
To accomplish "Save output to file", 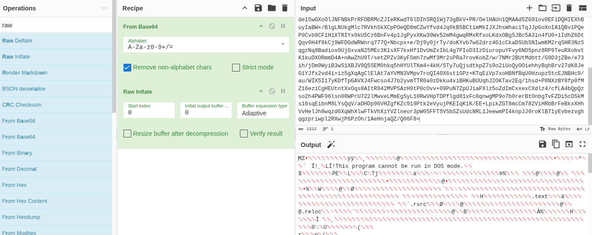I will pyautogui.click(x=542, y=144).
